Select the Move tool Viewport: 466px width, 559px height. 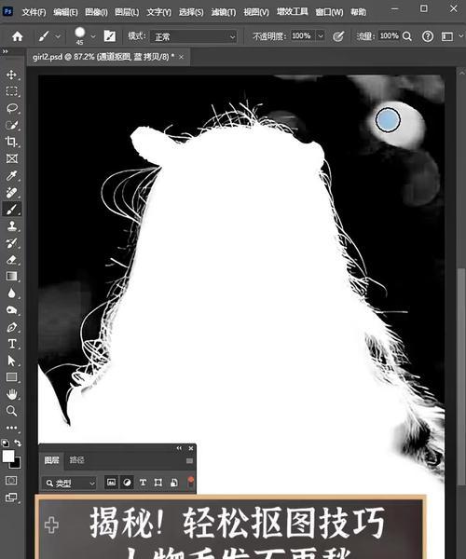pos(11,75)
